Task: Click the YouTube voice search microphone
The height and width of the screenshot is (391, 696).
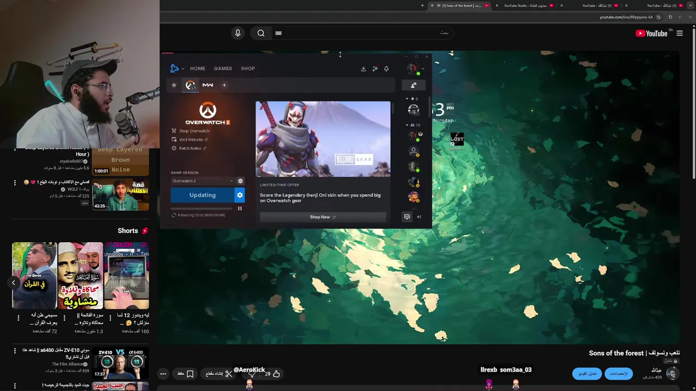Action: click(238, 33)
